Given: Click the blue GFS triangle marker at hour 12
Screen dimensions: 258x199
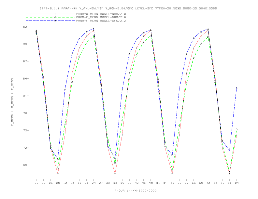Looking at the screenshot, I should [65, 89].
